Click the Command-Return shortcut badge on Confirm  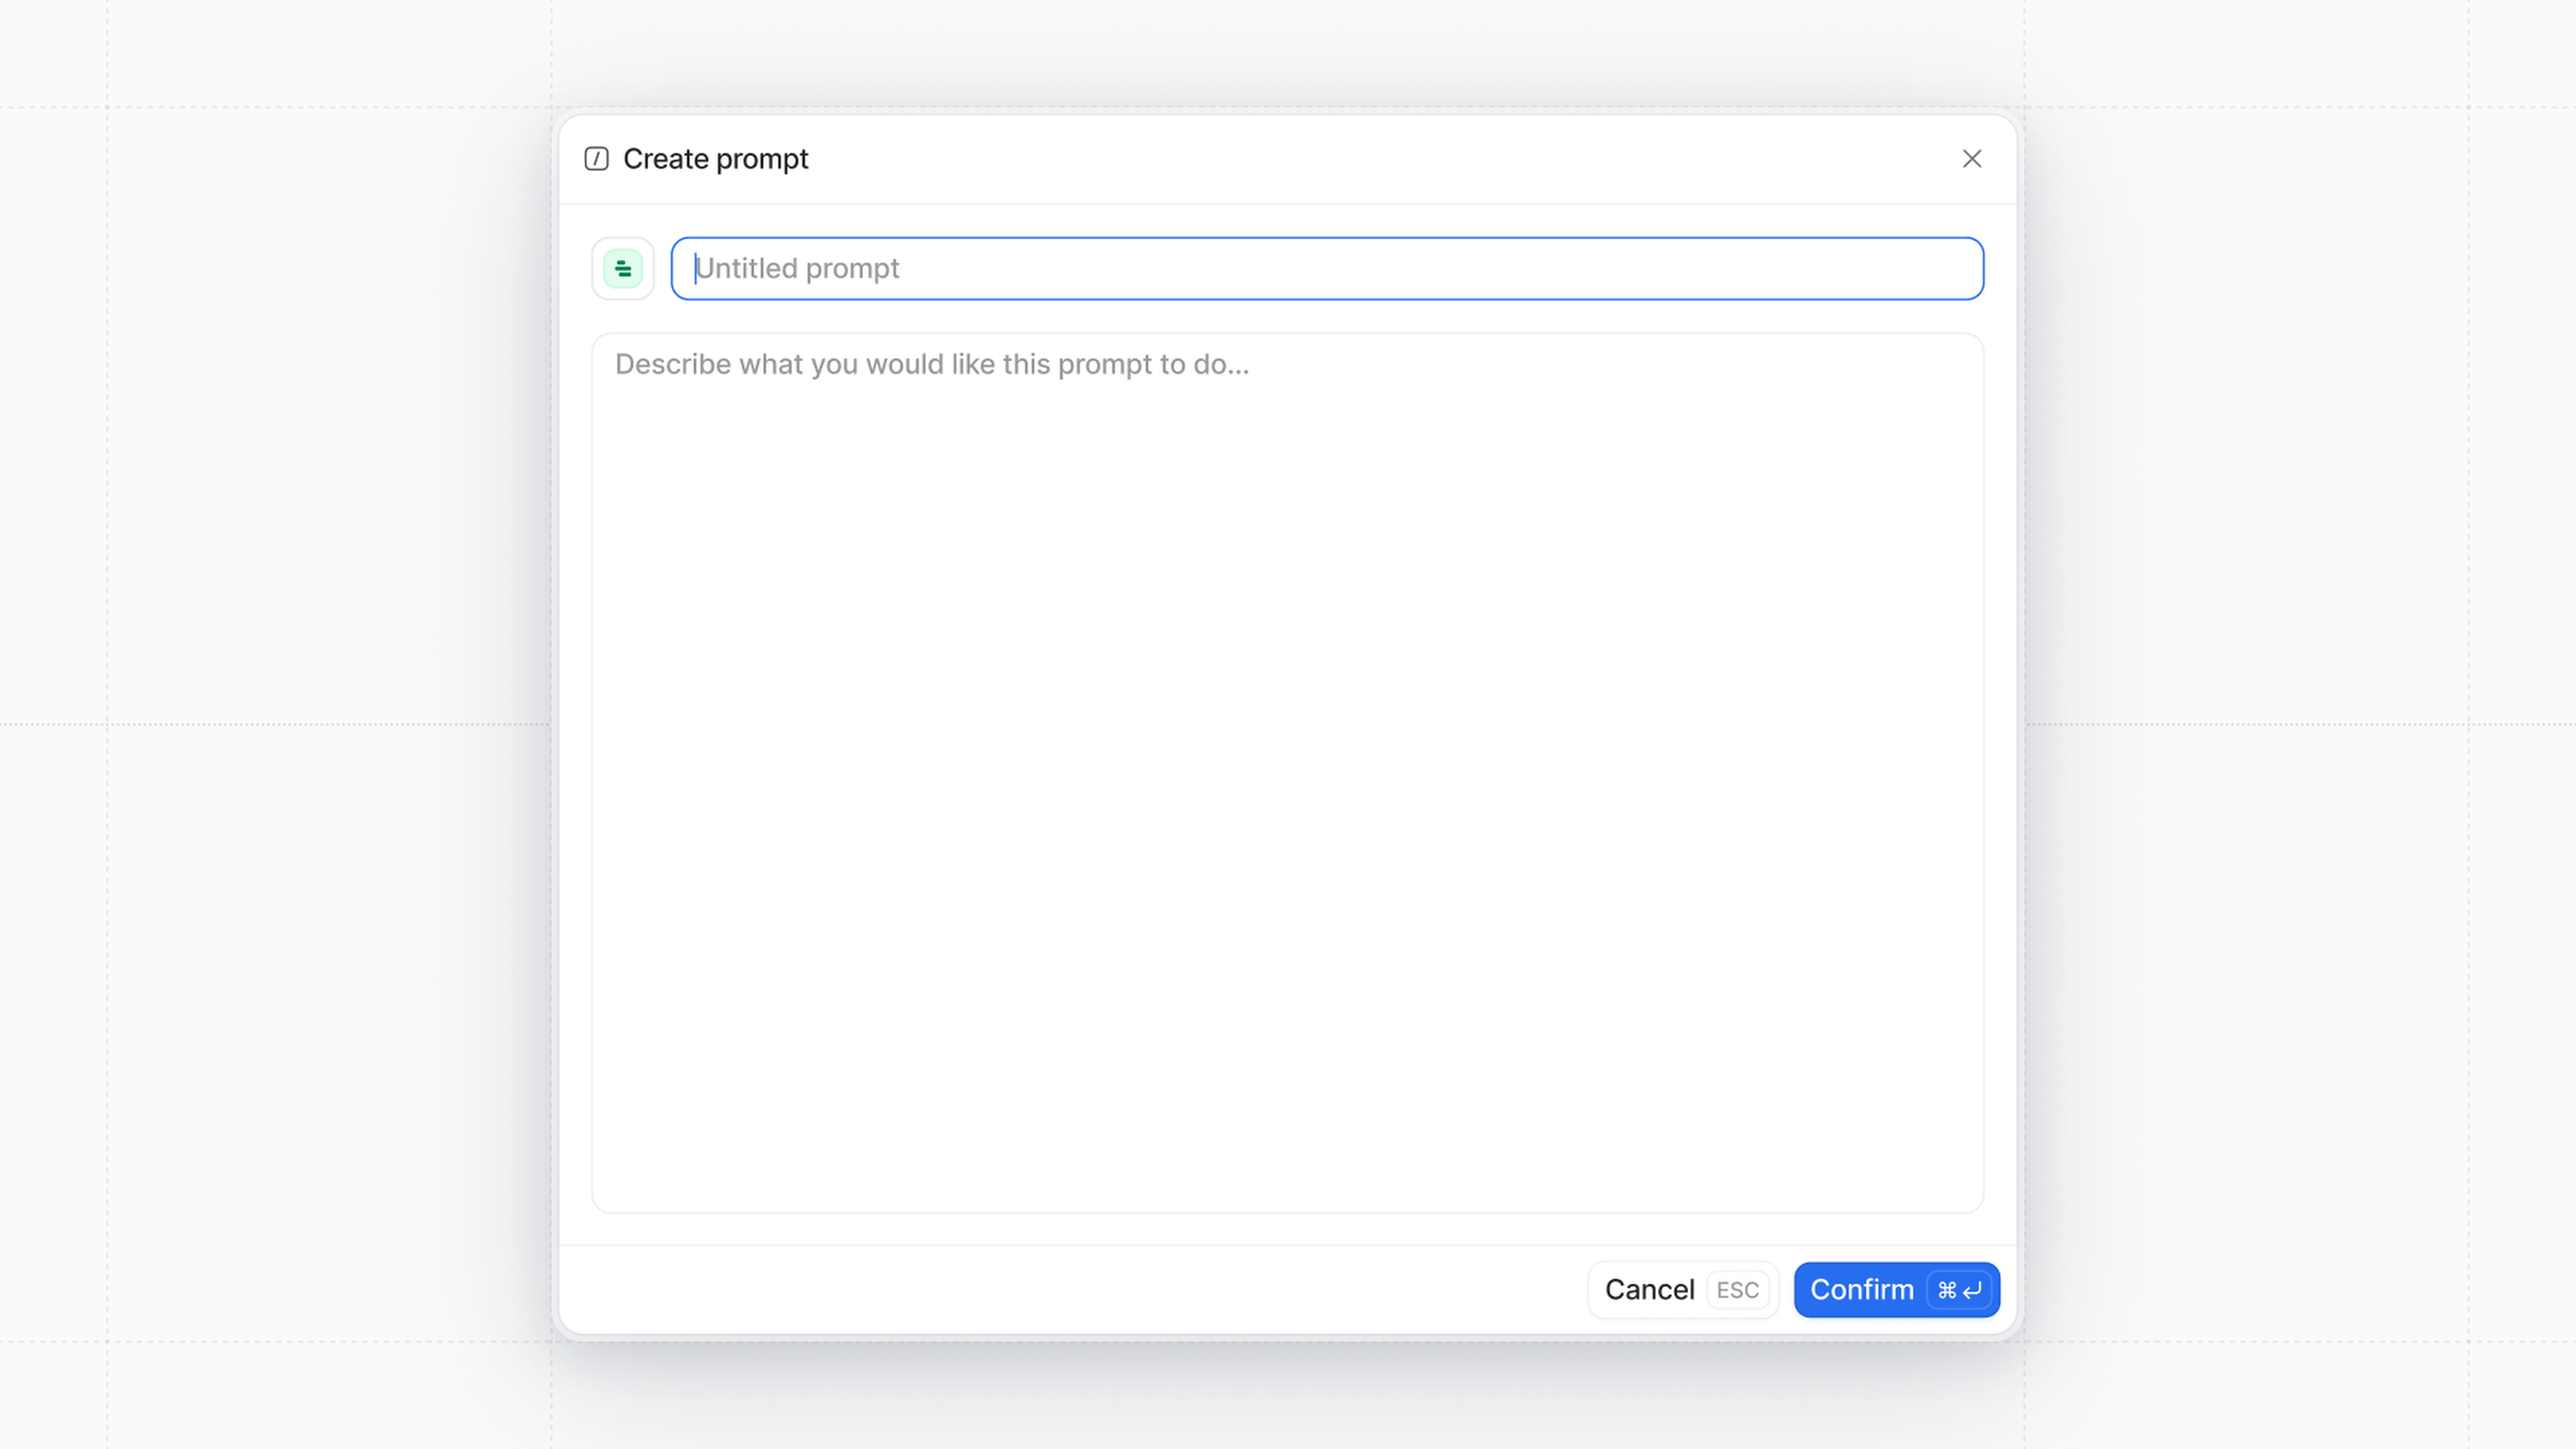tap(1959, 1290)
